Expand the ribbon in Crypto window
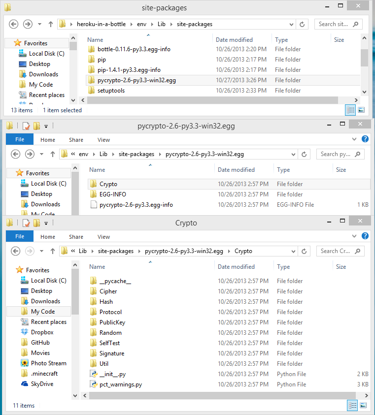Viewport: 375px width, 415px height. pos(354,236)
